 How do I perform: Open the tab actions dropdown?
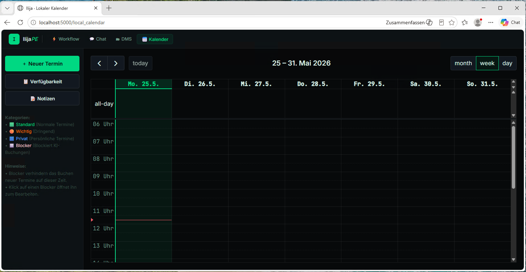click(x=7, y=8)
